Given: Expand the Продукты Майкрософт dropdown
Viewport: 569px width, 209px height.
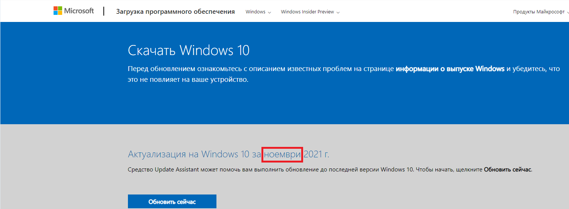Looking at the screenshot, I should [539, 12].
